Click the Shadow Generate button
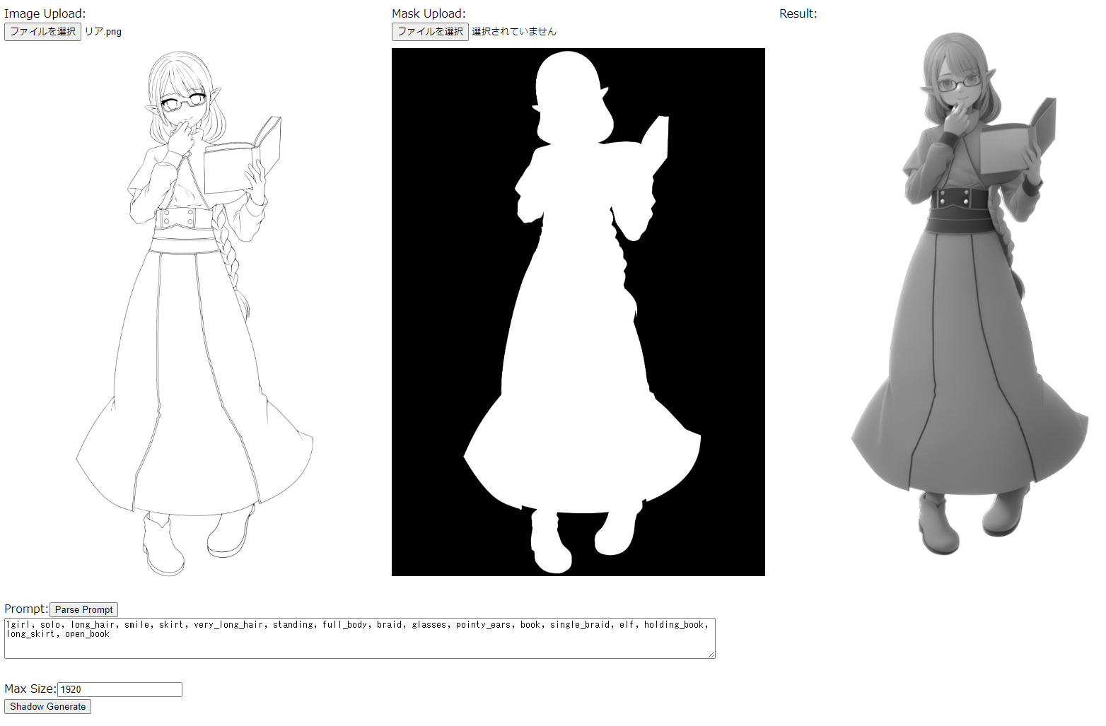Image resolution: width=1106 pixels, height=726 pixels. pyautogui.click(x=47, y=706)
